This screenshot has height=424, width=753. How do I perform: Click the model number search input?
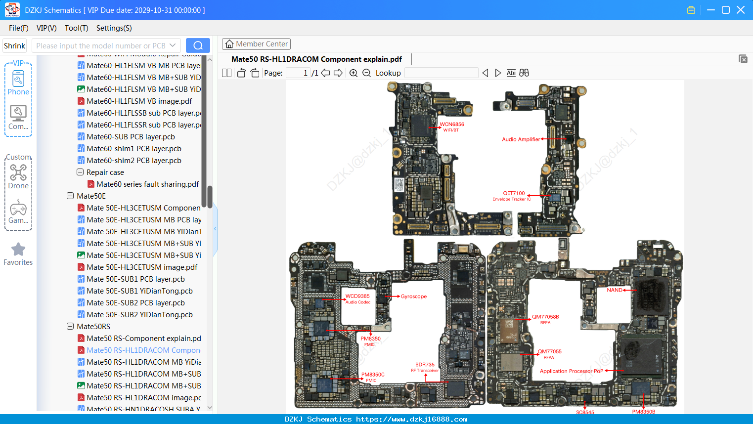coord(101,45)
